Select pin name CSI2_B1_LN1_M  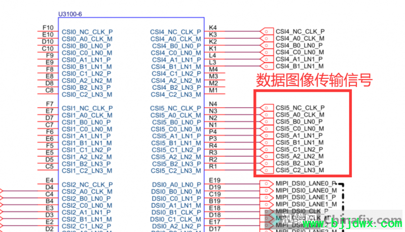pyautogui.click(x=87, y=219)
